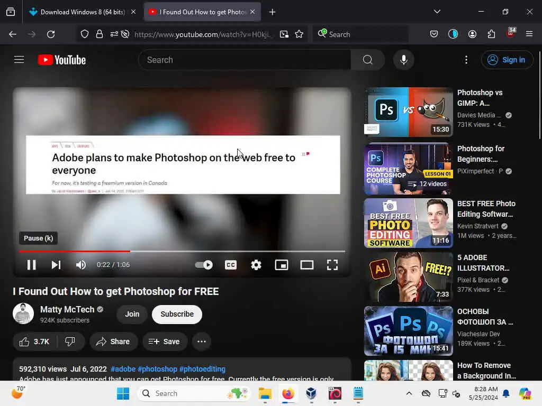Open YouTube settings three-dot menu
Screen dimensions: 542x406
(x=466, y=60)
